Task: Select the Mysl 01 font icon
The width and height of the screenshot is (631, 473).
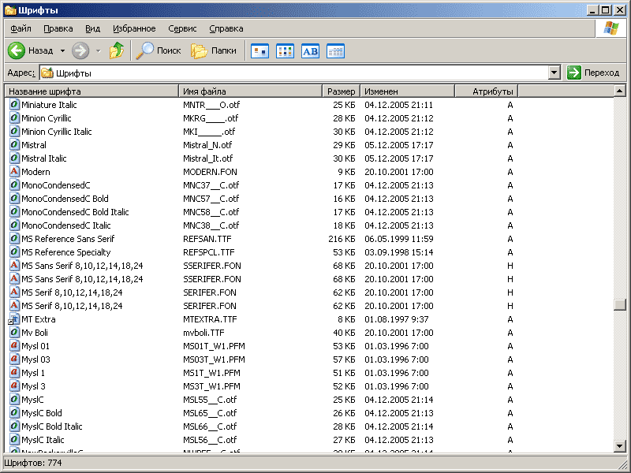Action: point(14,346)
